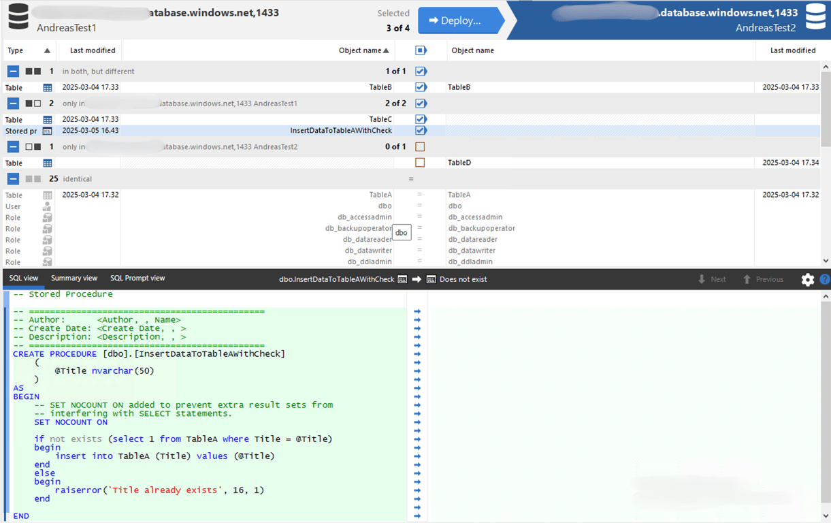Select the left TableA object name
Screen dimensions: 831x523
380,195
